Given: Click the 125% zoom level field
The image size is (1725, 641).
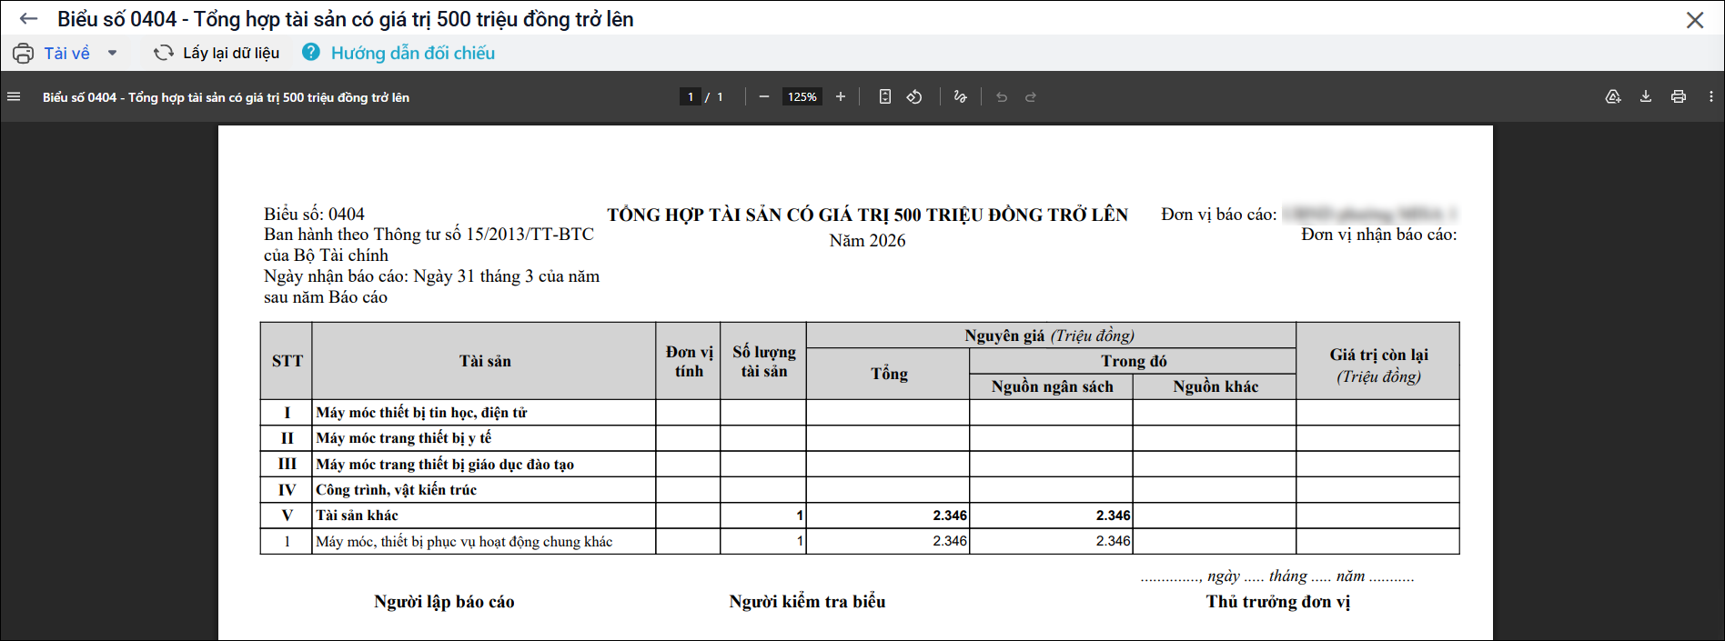Looking at the screenshot, I should coord(802,96).
